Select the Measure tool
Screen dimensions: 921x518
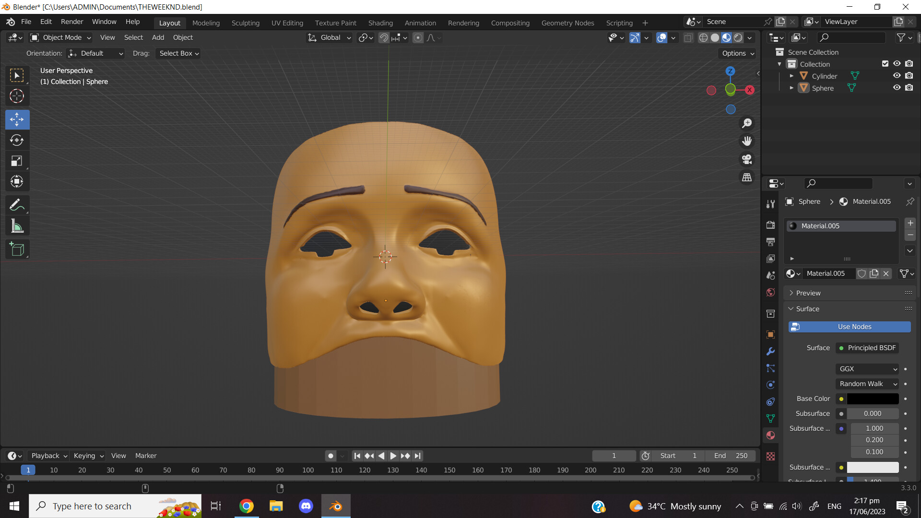pyautogui.click(x=17, y=225)
